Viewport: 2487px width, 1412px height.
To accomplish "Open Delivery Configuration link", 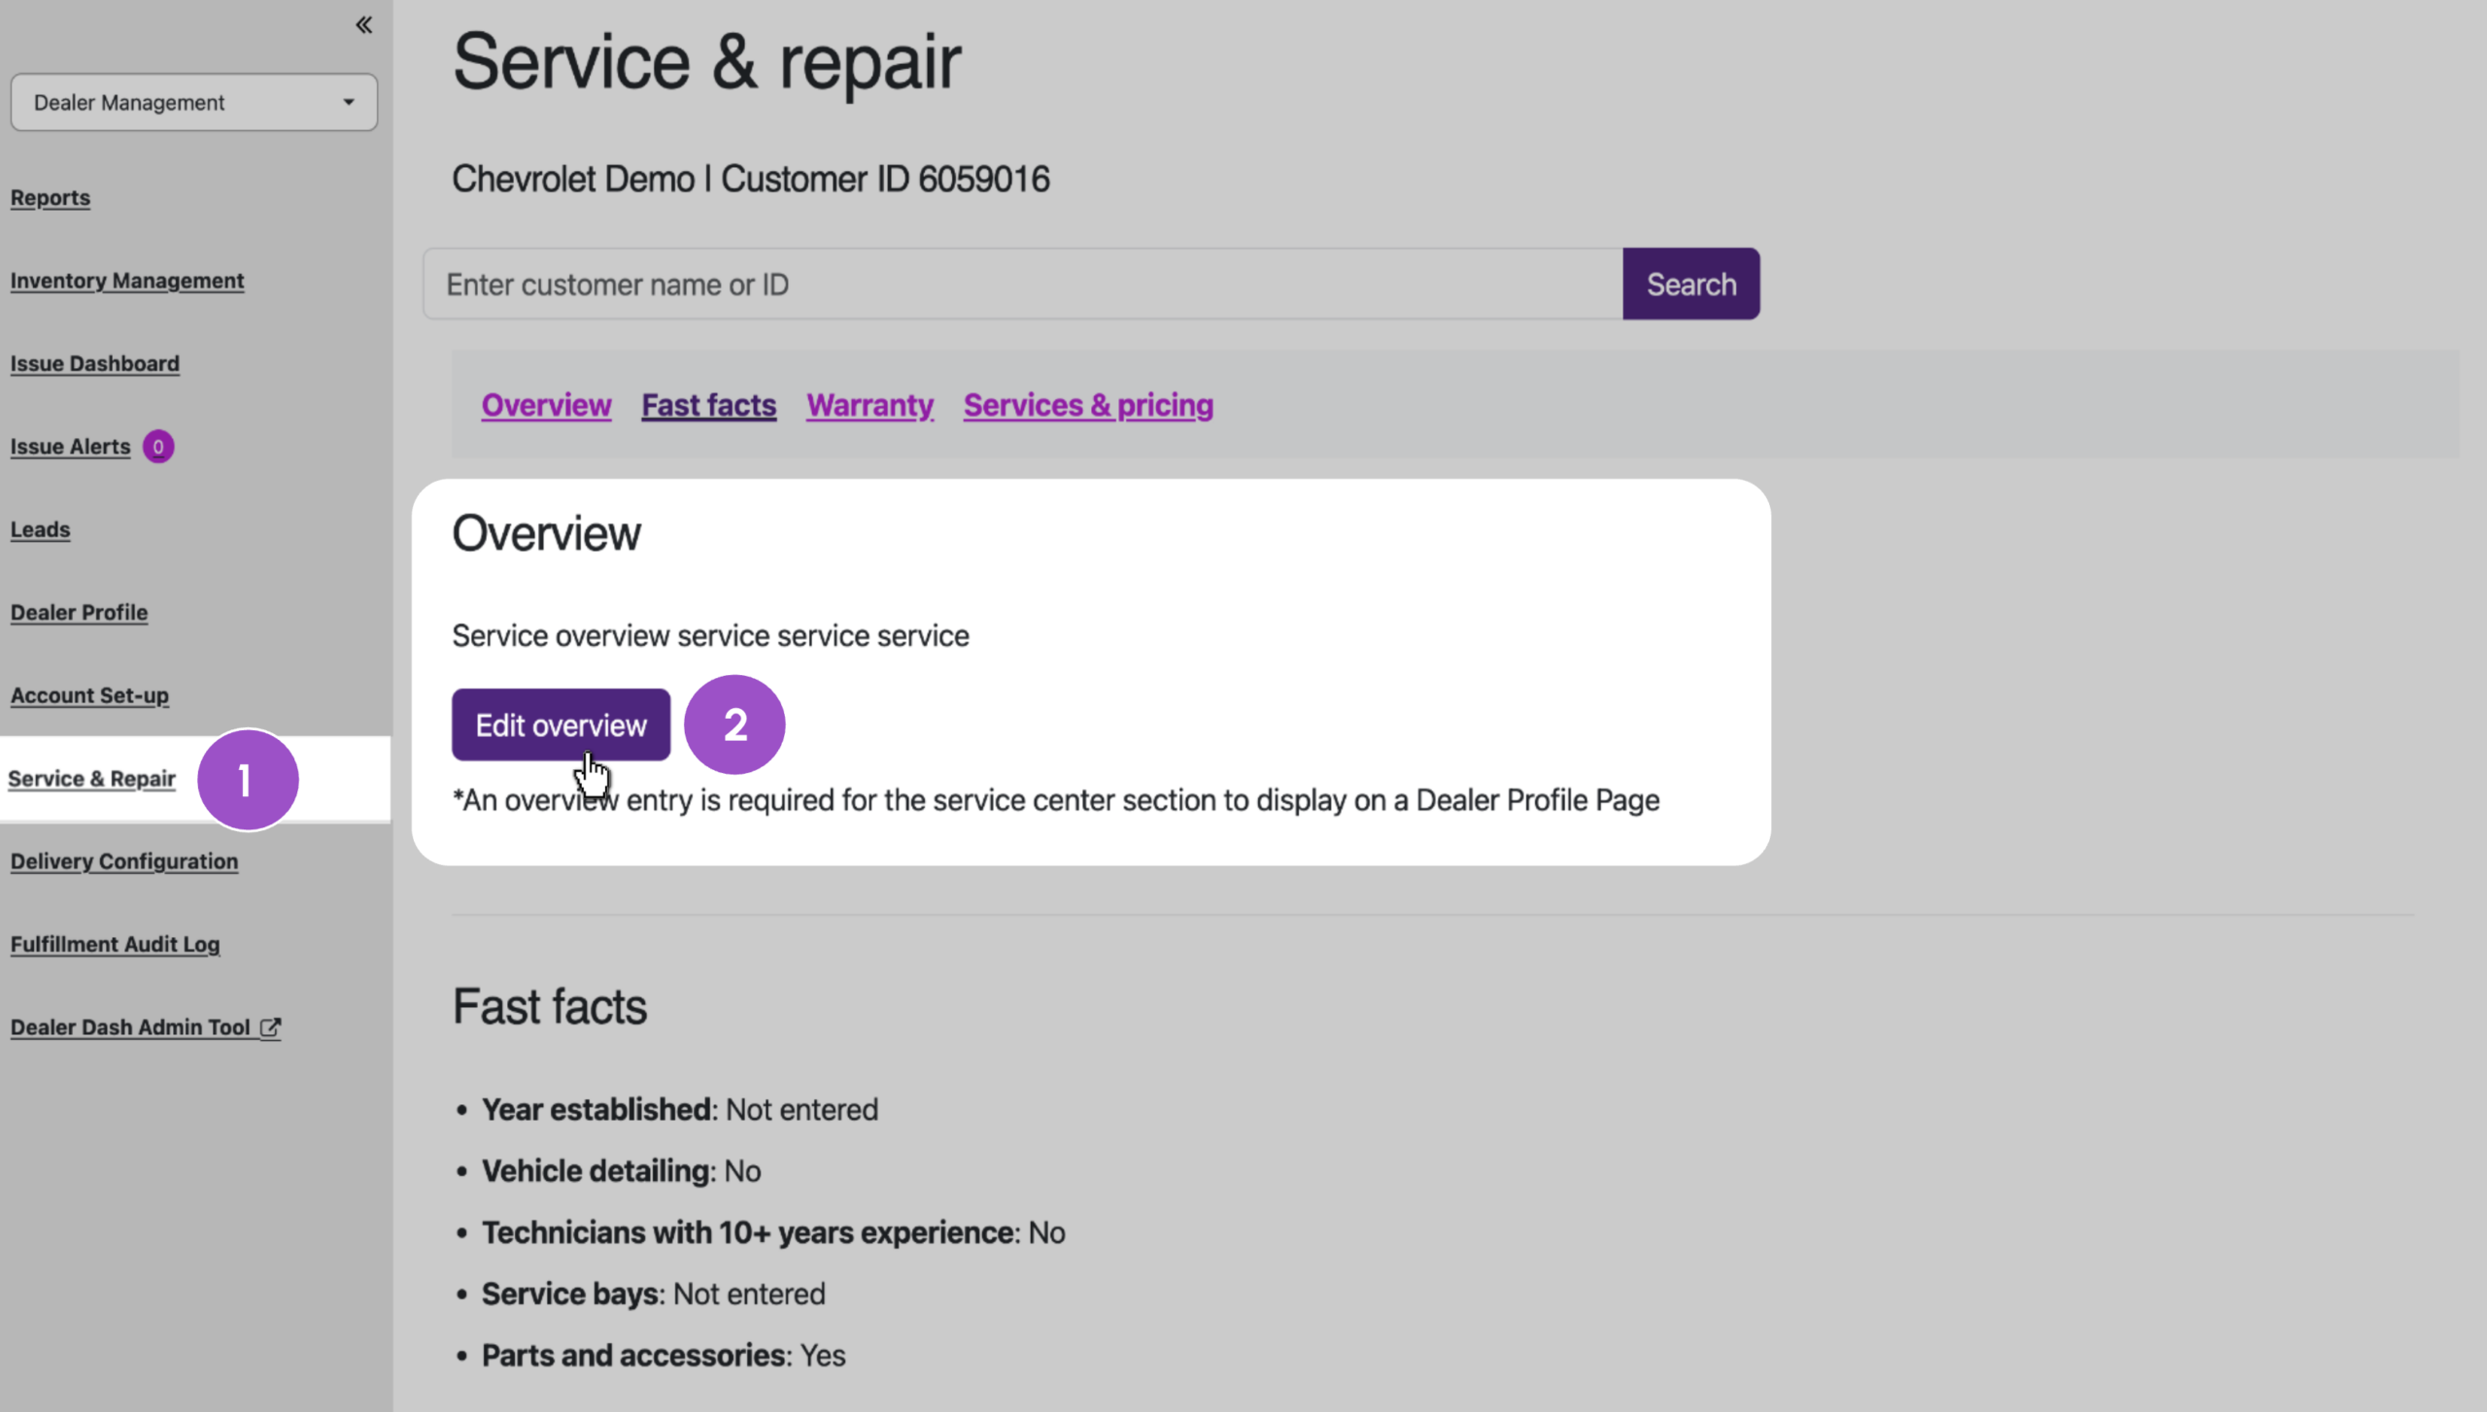I will click(124, 861).
